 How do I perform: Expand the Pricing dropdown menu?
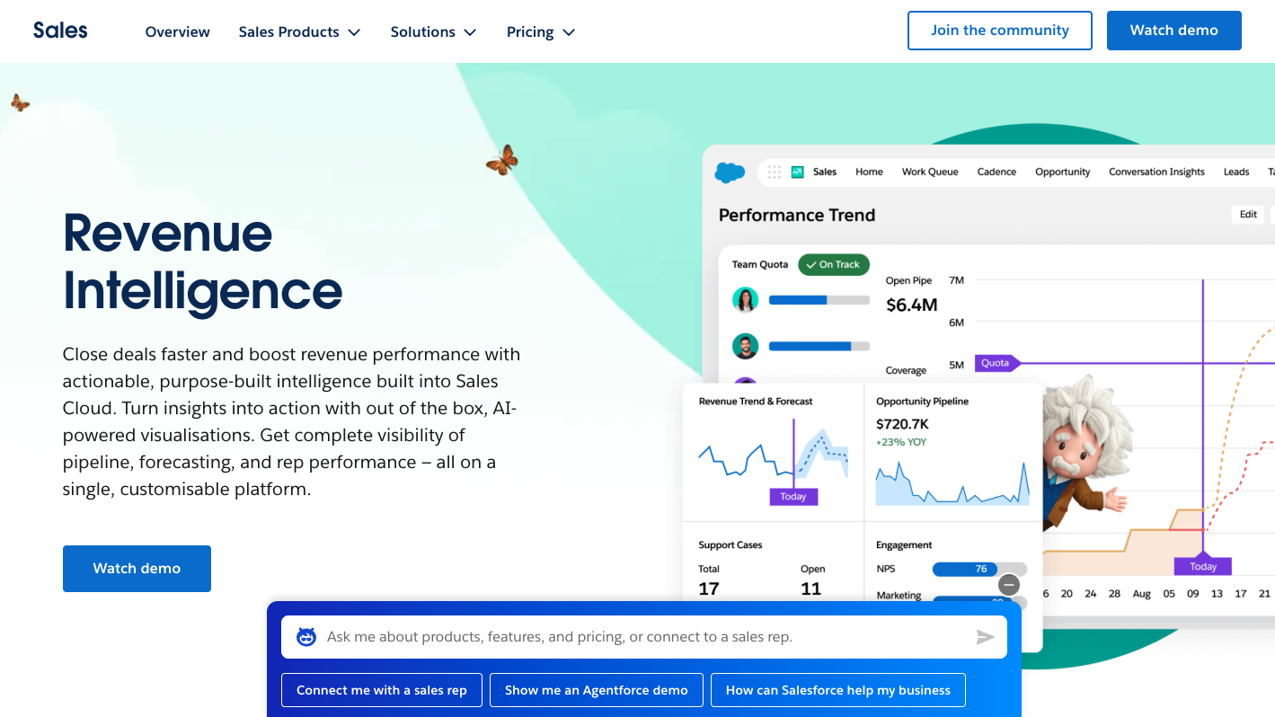pyautogui.click(x=541, y=31)
